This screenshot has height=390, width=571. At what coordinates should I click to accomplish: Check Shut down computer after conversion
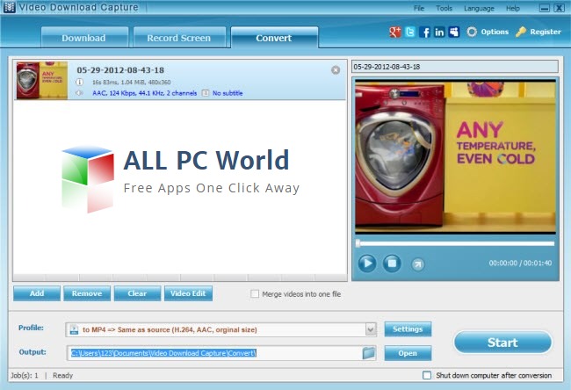[x=427, y=375]
